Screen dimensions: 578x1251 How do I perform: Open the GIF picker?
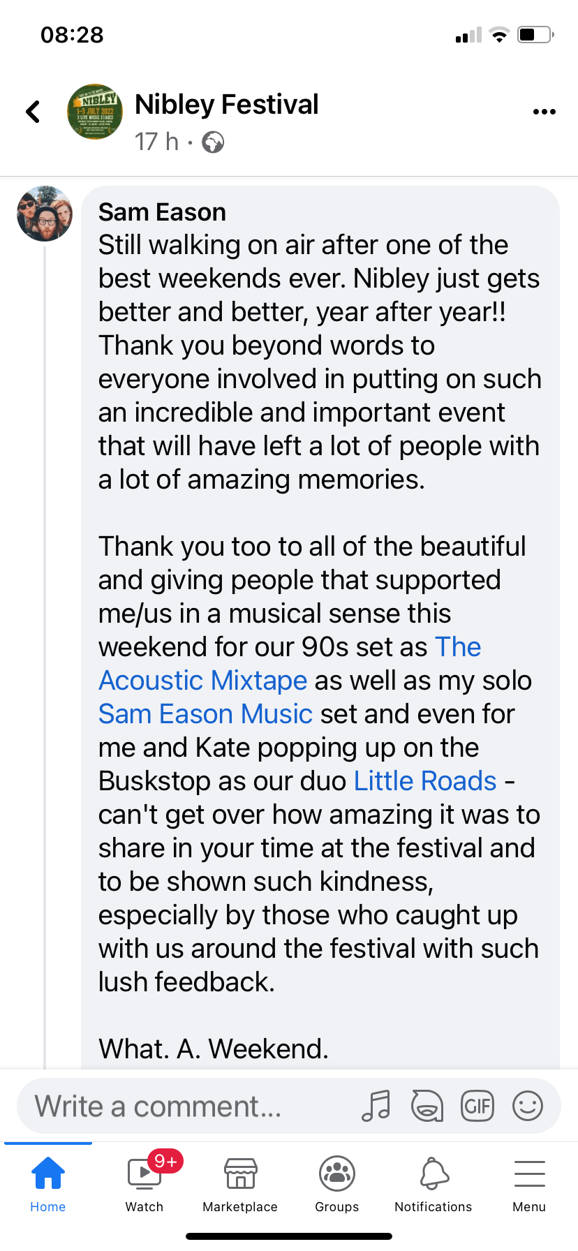click(x=477, y=1106)
